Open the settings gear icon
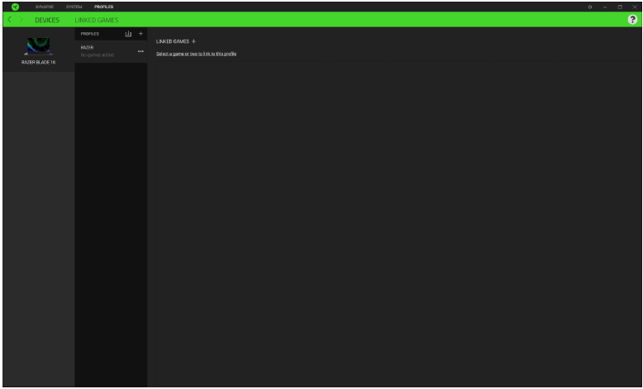The width and height of the screenshot is (643, 389). coord(589,7)
